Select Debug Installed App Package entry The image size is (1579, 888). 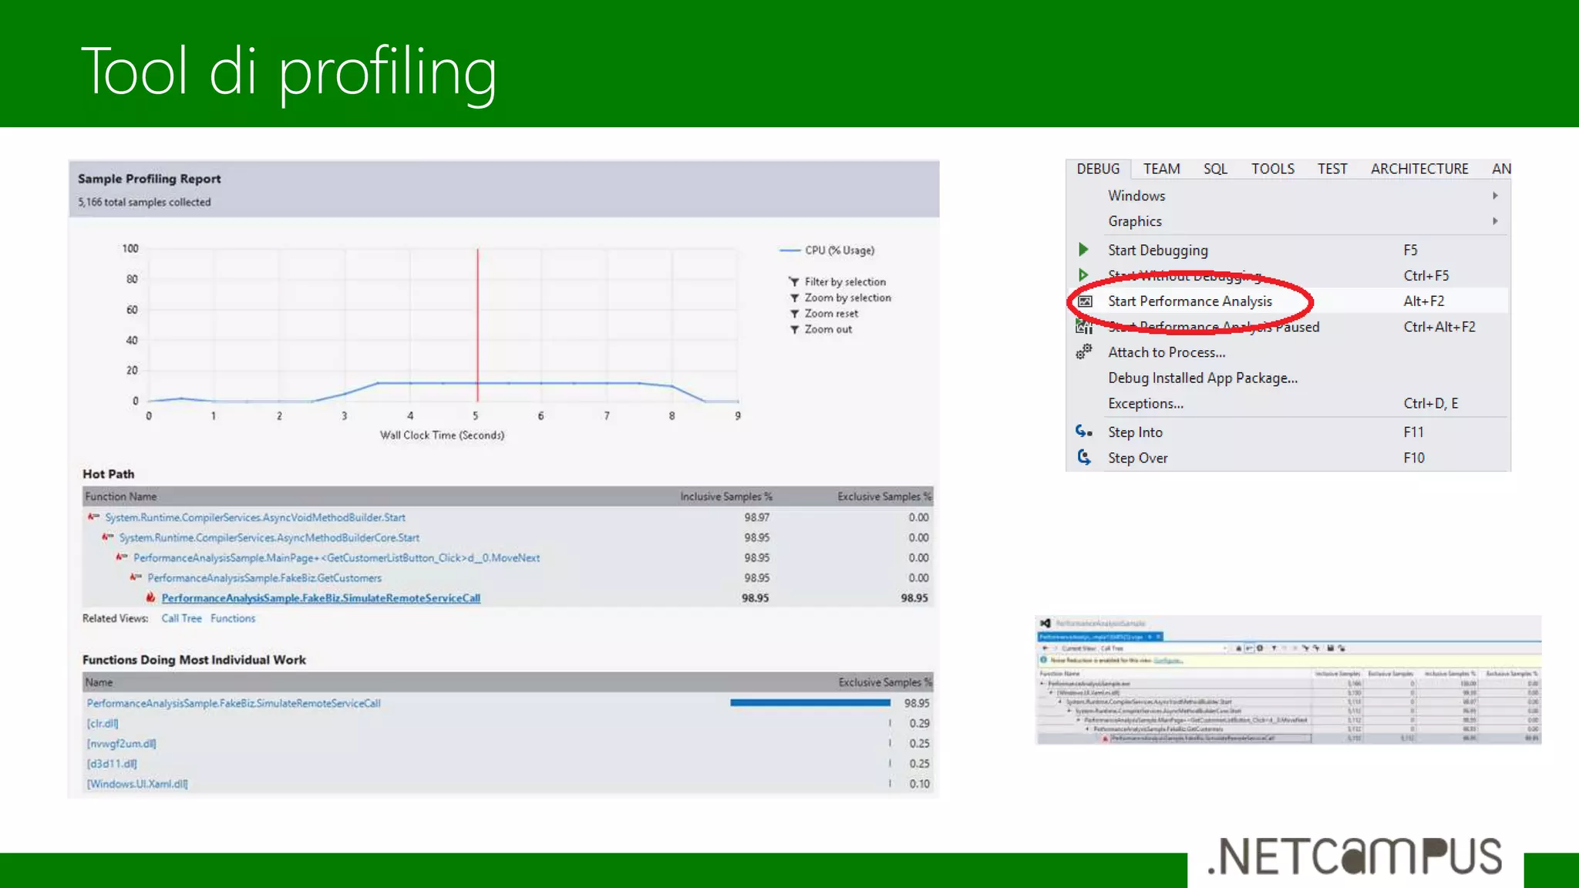(x=1288, y=378)
